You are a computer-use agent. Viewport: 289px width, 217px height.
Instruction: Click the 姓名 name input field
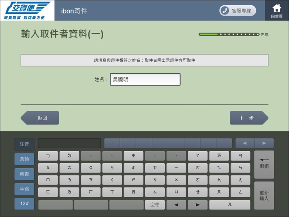pos(145,79)
